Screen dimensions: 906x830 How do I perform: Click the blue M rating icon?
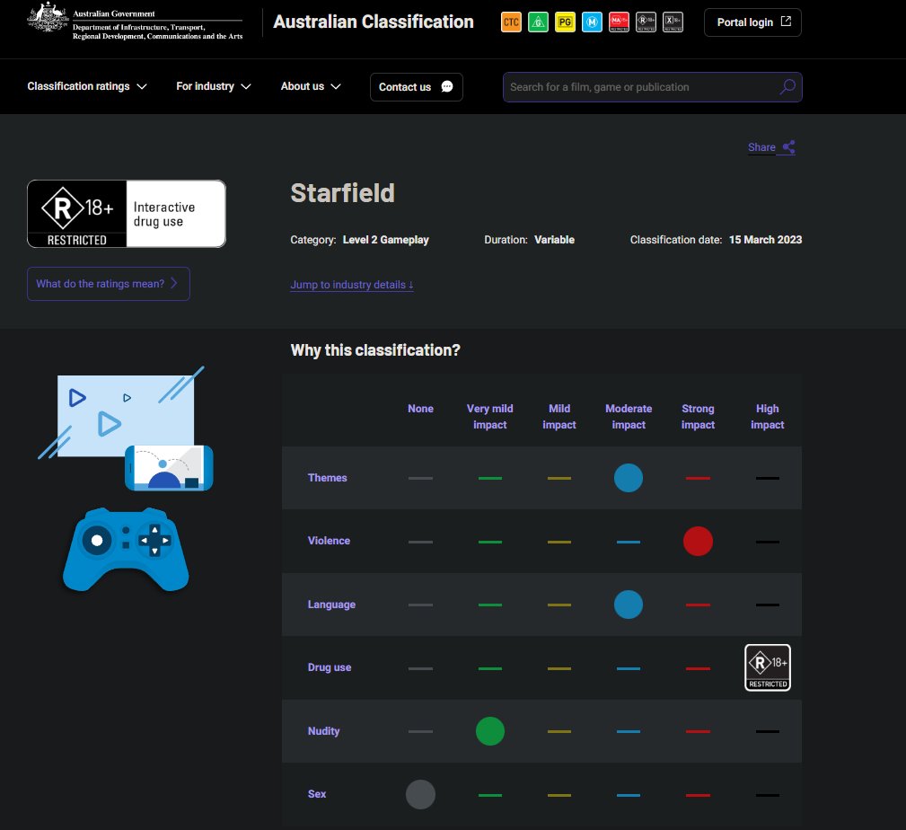592,22
